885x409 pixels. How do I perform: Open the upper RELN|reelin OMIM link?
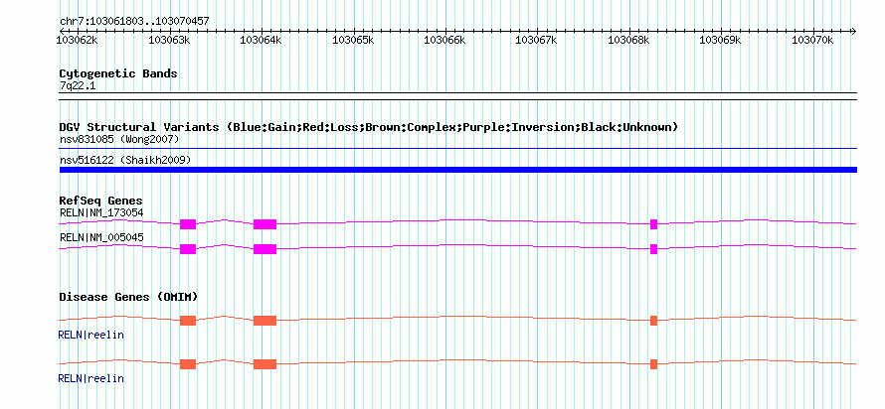click(90, 335)
